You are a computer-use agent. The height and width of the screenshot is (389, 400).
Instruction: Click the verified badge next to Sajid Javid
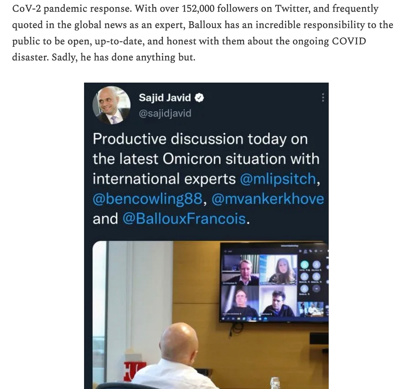pyautogui.click(x=199, y=98)
